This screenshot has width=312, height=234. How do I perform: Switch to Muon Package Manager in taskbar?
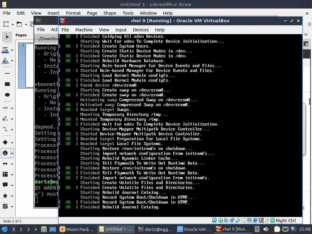point(77,229)
